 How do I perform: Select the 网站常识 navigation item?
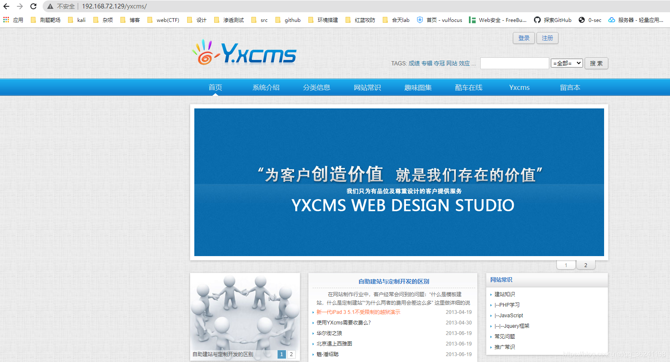point(368,87)
